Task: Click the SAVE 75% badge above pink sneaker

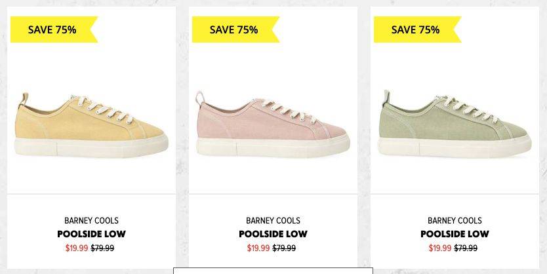Action: [236, 29]
